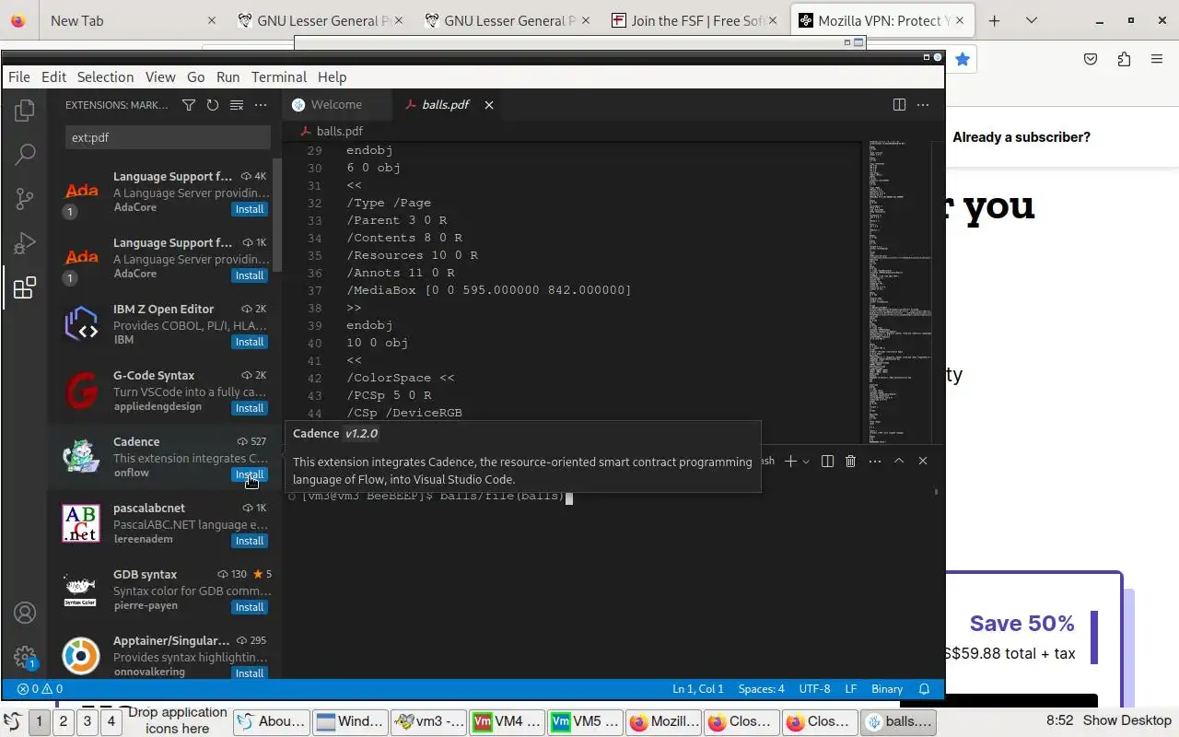Image resolution: width=1179 pixels, height=737 pixels.
Task: Open the Accounts menu icon
Action: pyautogui.click(x=25, y=613)
